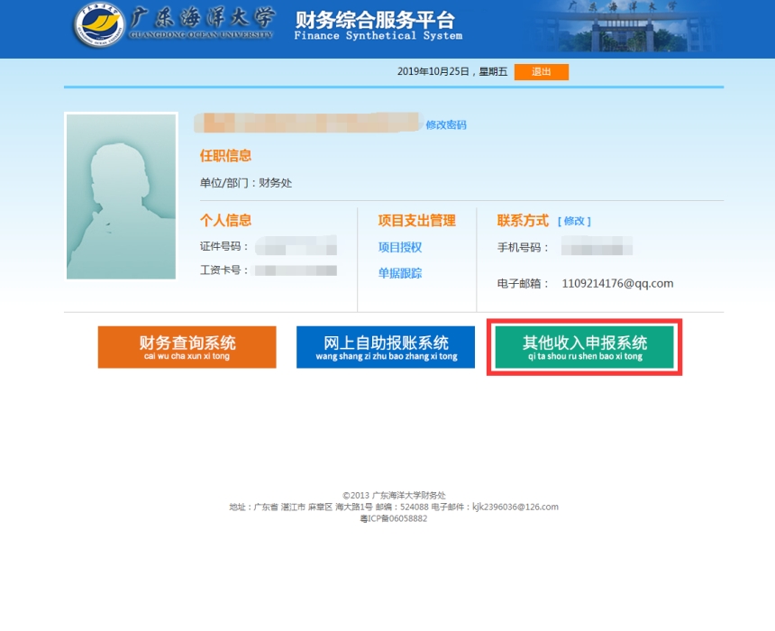
Task: Click the 退出 logout button
Action: pyautogui.click(x=541, y=72)
